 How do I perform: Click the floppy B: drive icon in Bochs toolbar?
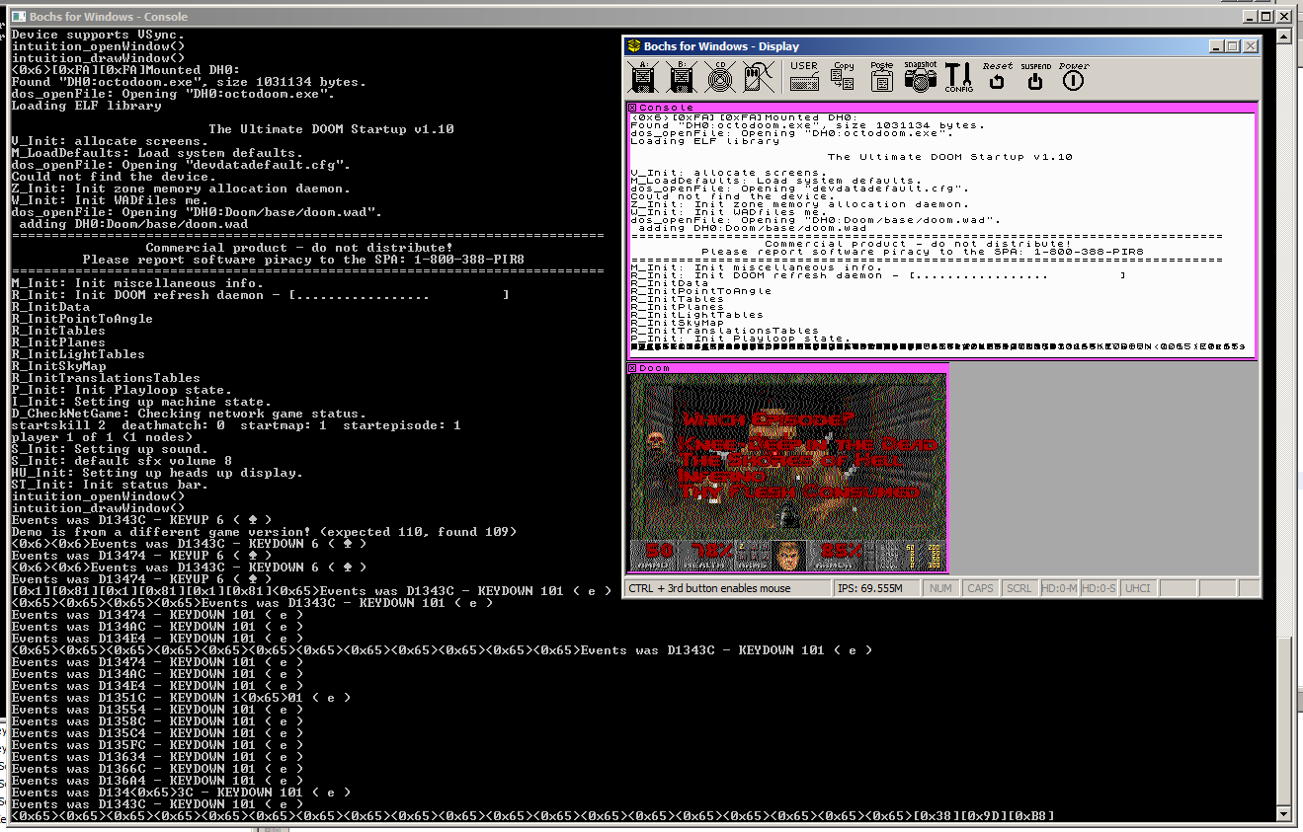pyautogui.click(x=682, y=76)
